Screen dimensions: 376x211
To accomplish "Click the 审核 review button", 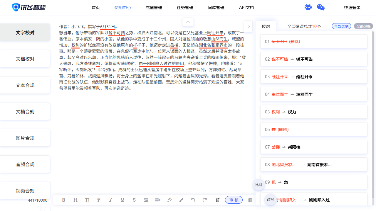I will coord(234,200).
